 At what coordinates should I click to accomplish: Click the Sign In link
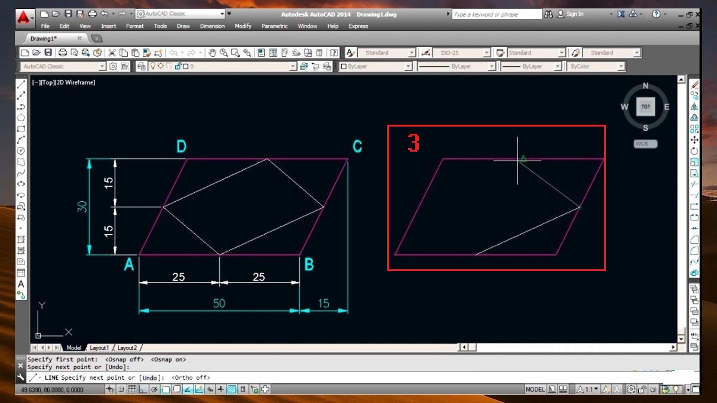[x=575, y=14]
